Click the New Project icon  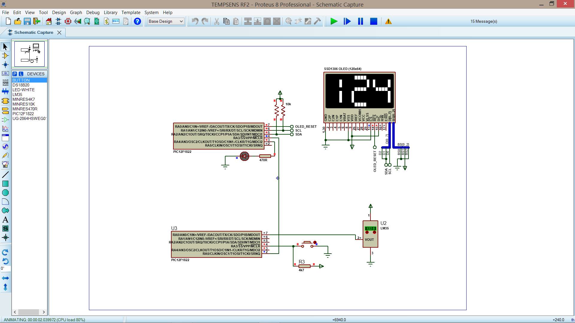[x=8, y=21]
